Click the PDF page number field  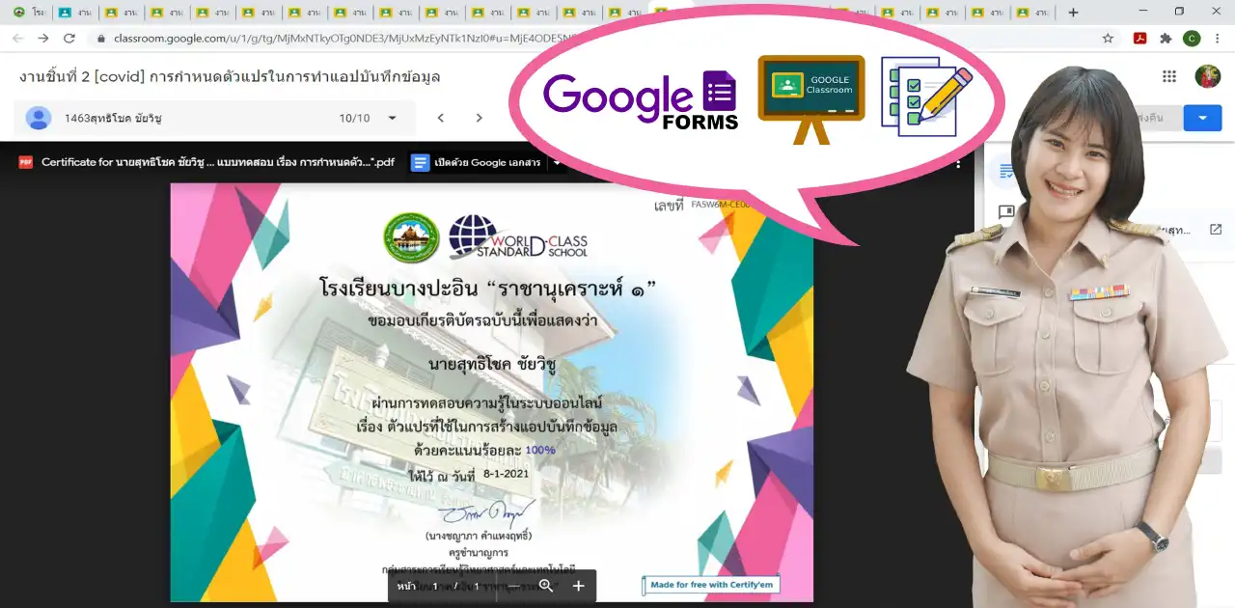point(435,586)
